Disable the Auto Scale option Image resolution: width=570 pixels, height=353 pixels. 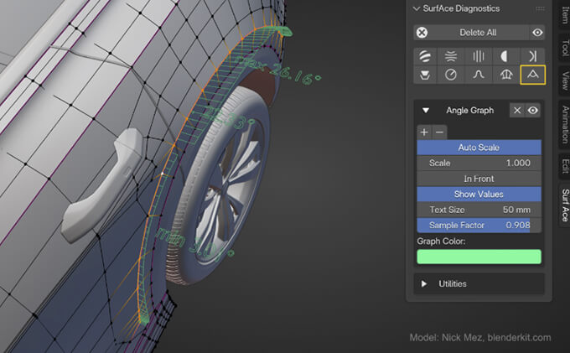click(x=479, y=148)
